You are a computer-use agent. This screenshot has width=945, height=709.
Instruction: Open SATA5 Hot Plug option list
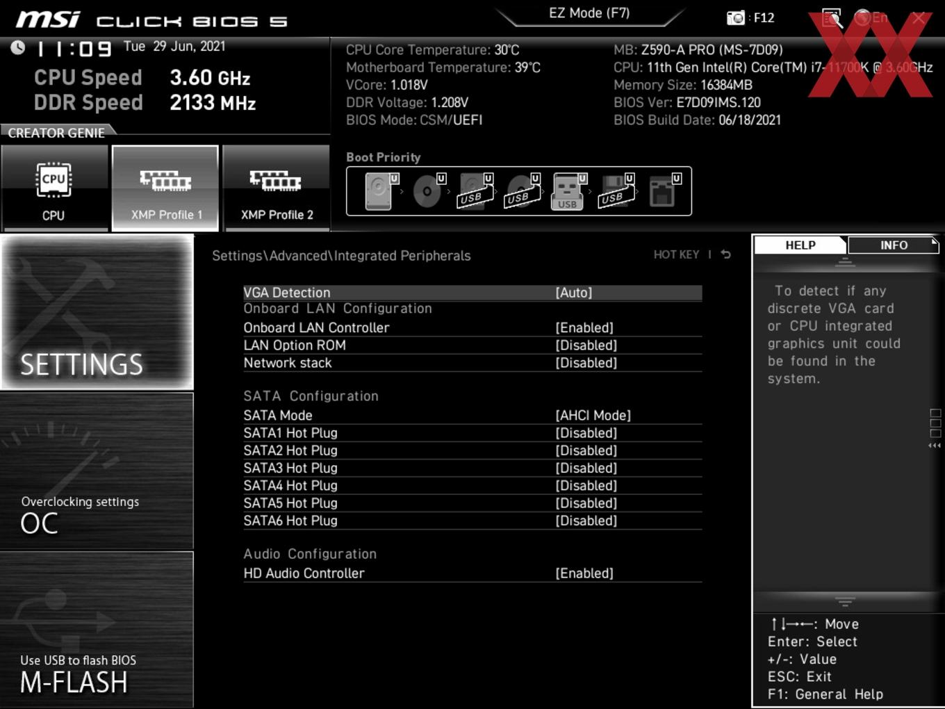(x=586, y=503)
